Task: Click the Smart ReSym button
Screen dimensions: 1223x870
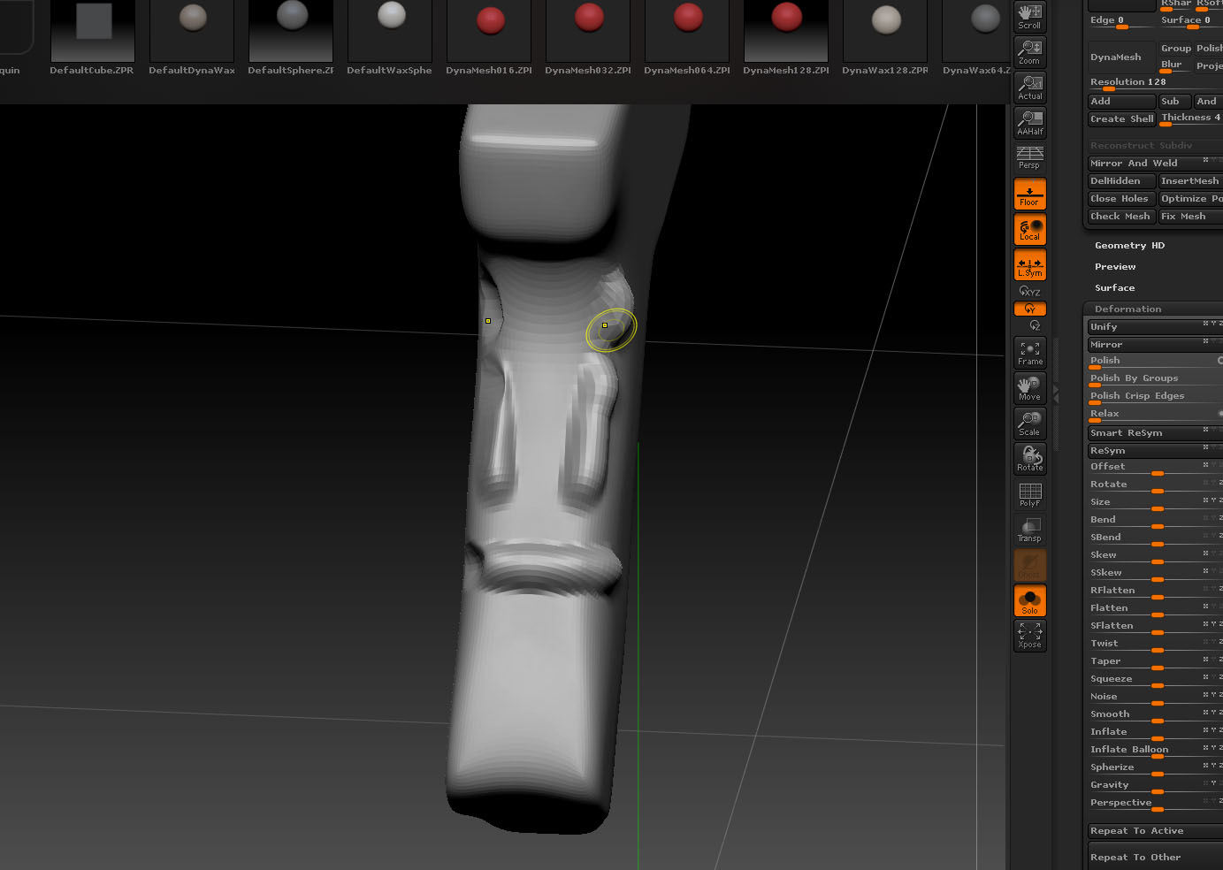Action: [1154, 433]
